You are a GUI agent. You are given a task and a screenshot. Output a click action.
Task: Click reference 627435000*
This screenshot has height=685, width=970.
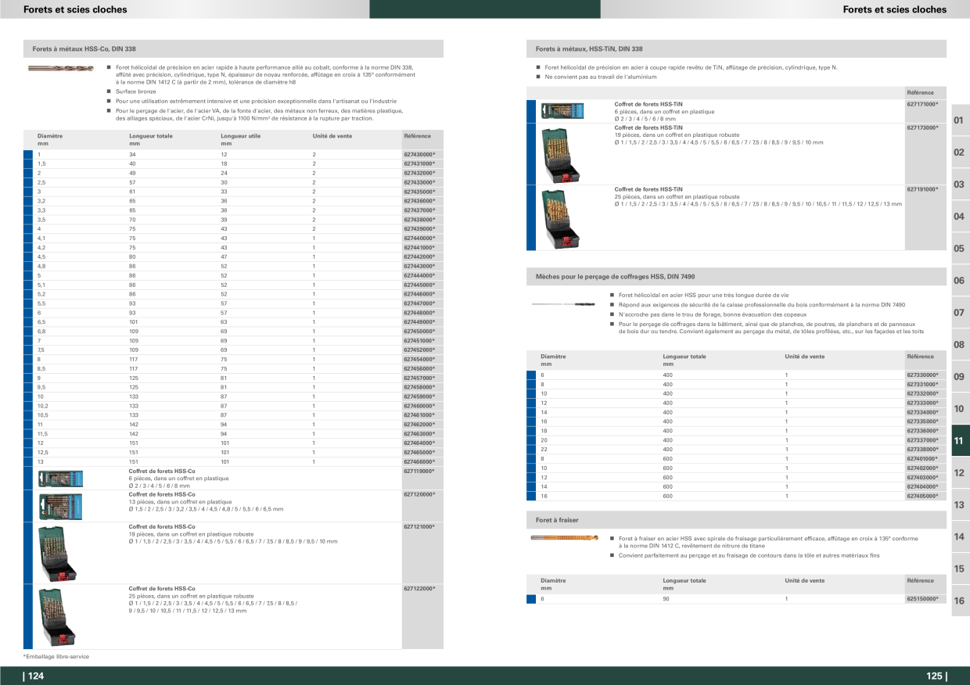pos(419,192)
